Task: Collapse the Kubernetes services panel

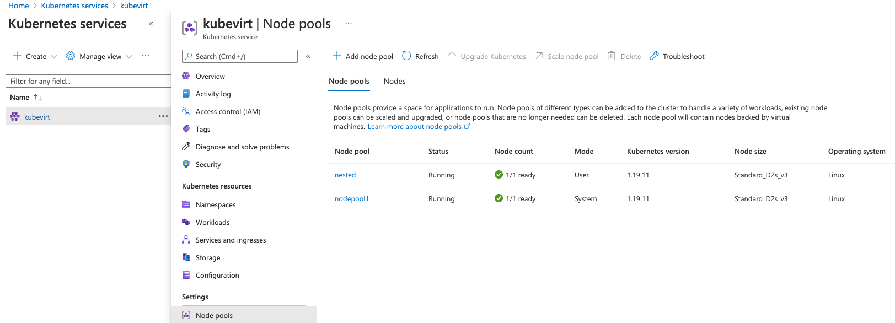Action: pyautogui.click(x=151, y=24)
